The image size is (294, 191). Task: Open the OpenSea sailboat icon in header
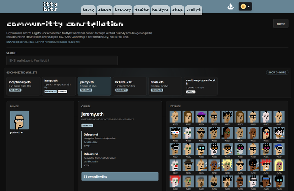230,6
